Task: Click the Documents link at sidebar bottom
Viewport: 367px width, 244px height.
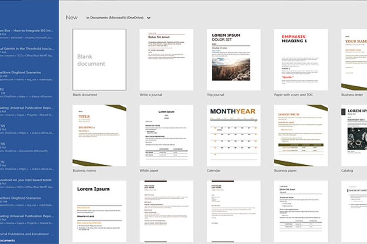Action: point(7,240)
